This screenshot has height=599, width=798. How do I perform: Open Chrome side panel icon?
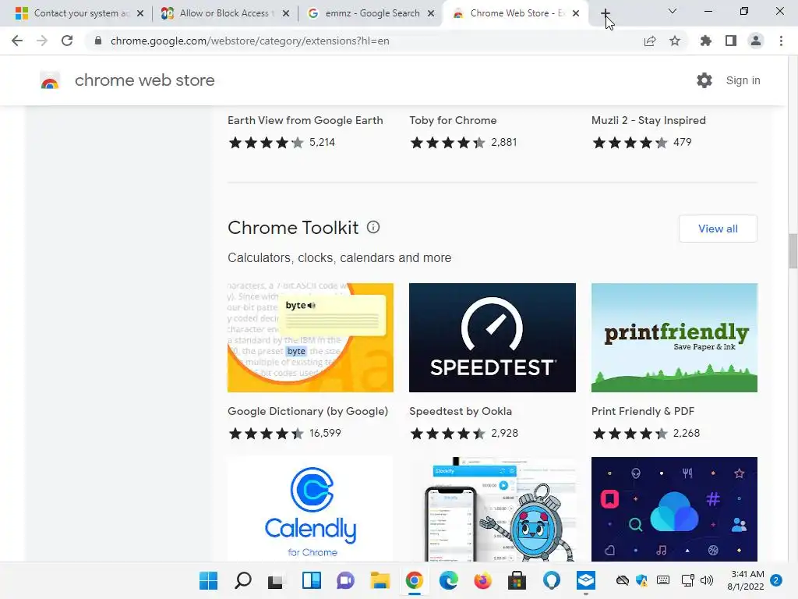(731, 41)
